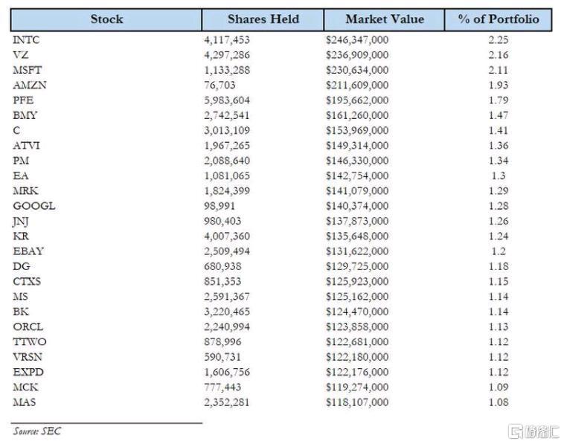Click the Stock column header
Viewport: 564px width, 444px height.
point(106,19)
